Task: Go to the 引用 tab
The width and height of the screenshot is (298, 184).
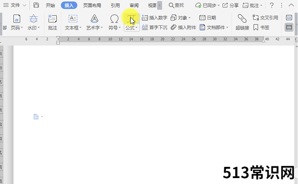Action: 115,5
